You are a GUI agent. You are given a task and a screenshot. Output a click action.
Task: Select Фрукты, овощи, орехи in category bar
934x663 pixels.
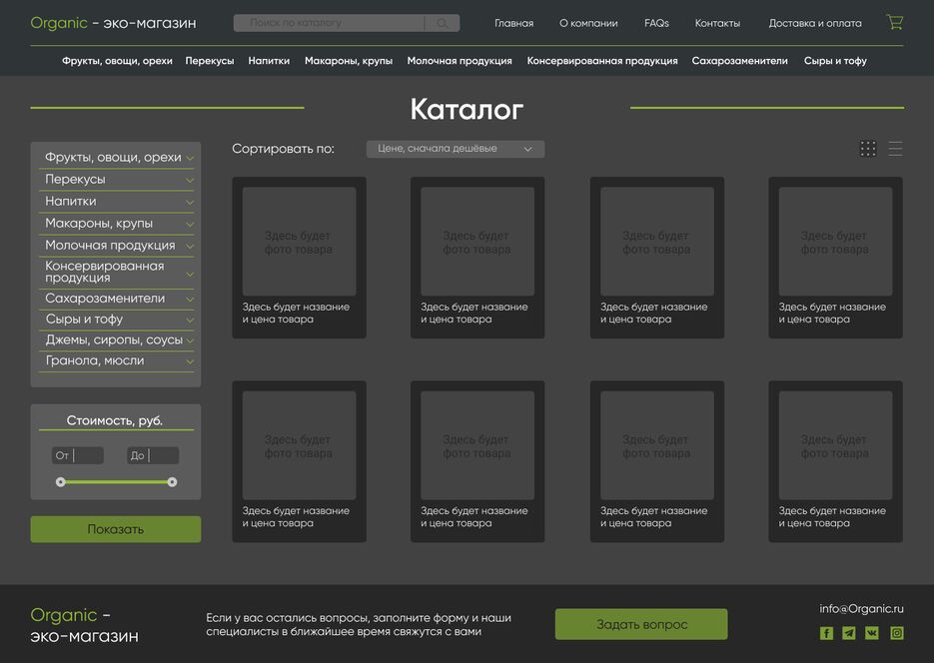coord(117,61)
